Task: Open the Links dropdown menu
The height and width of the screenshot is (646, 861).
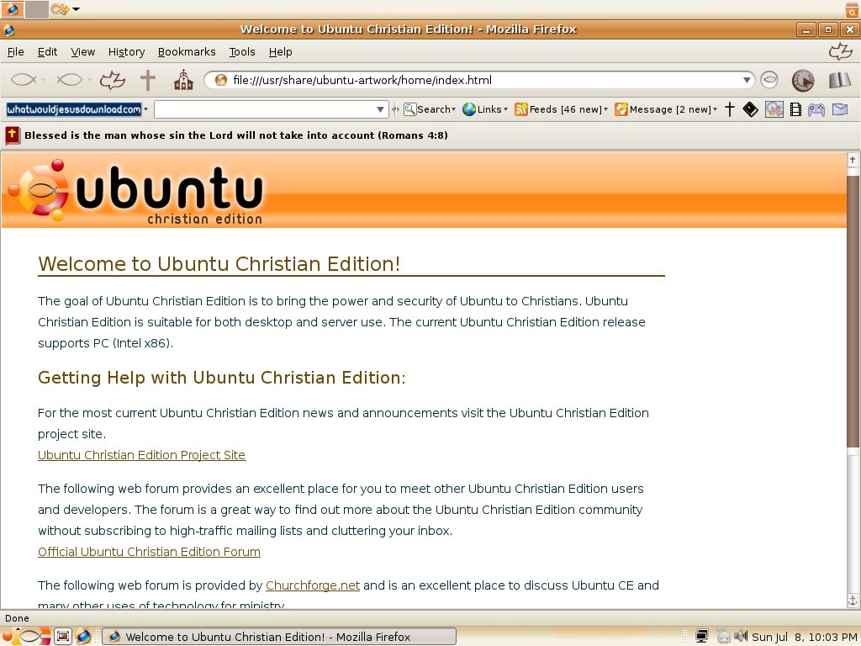Action: [485, 109]
